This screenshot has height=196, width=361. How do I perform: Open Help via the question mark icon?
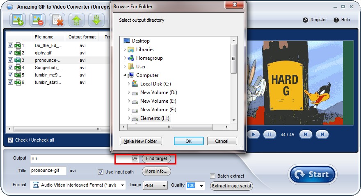point(336,20)
